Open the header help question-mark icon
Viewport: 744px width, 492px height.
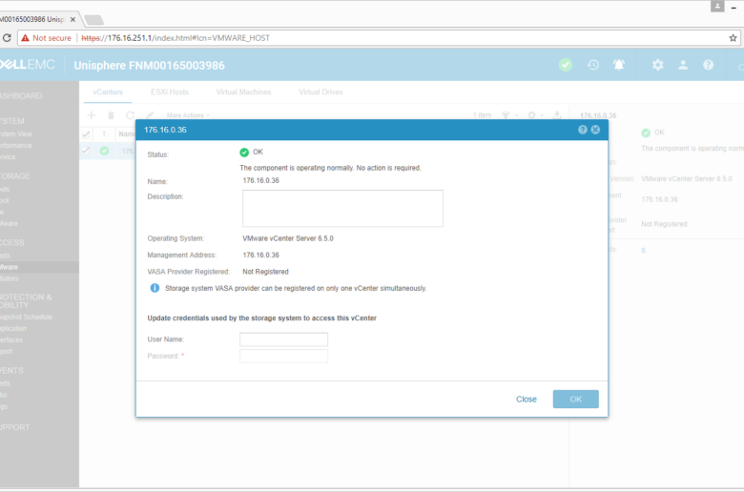(708, 65)
